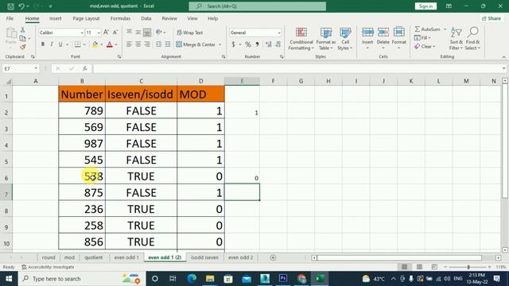This screenshot has height=286, width=509.
Task: Toggle Underline formatting
Action: 60,44
